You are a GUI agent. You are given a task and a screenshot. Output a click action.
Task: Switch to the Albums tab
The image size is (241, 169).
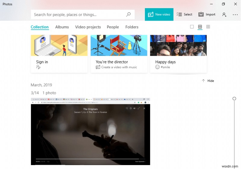[x=62, y=27]
